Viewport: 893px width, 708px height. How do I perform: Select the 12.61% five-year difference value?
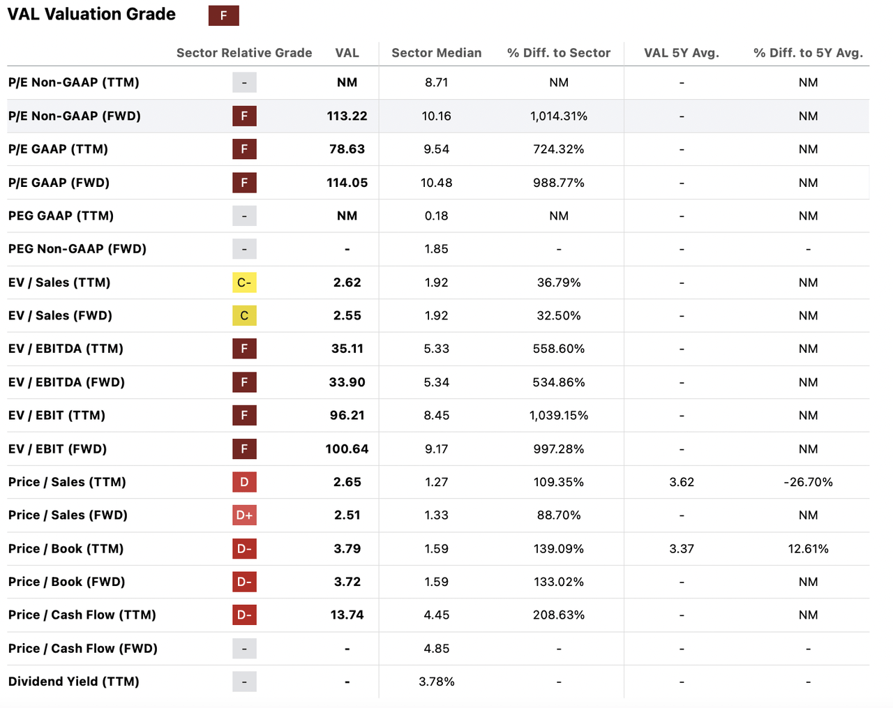coord(809,548)
